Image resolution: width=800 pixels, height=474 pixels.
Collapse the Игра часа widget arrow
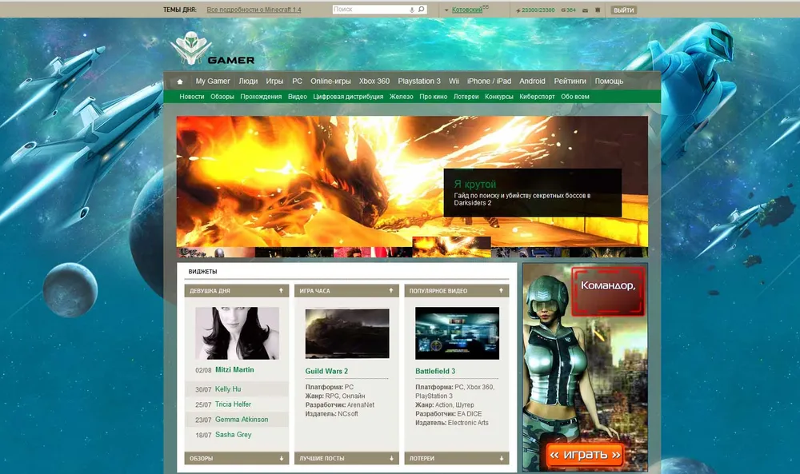click(x=391, y=290)
